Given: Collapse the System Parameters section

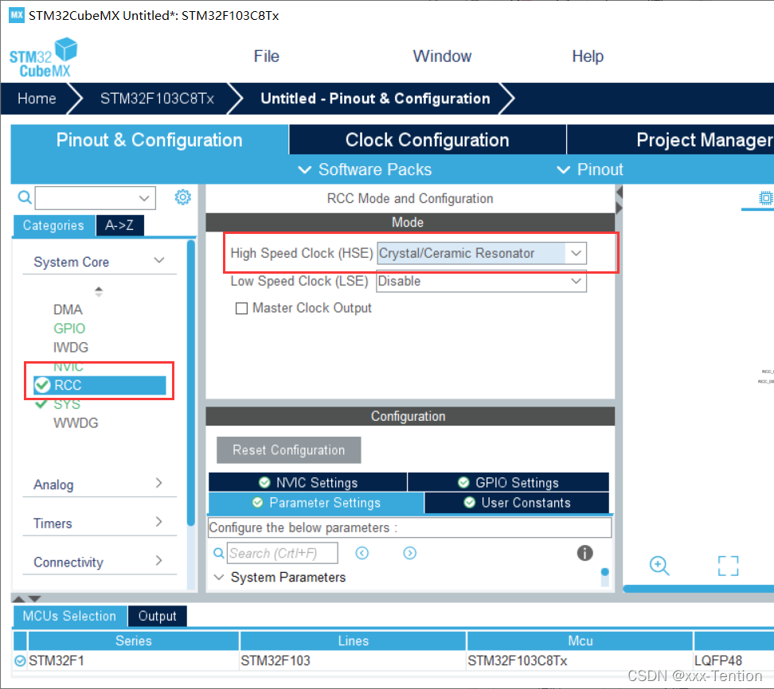Looking at the screenshot, I should (x=219, y=577).
